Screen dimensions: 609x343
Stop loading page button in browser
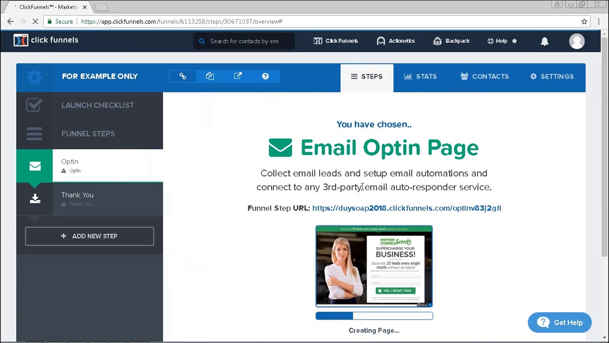point(35,21)
